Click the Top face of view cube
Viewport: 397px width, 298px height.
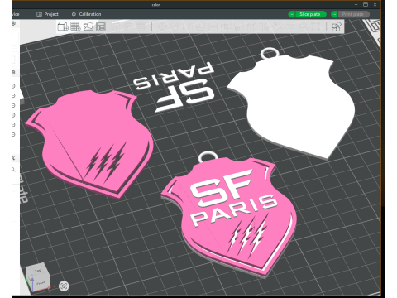point(38,271)
